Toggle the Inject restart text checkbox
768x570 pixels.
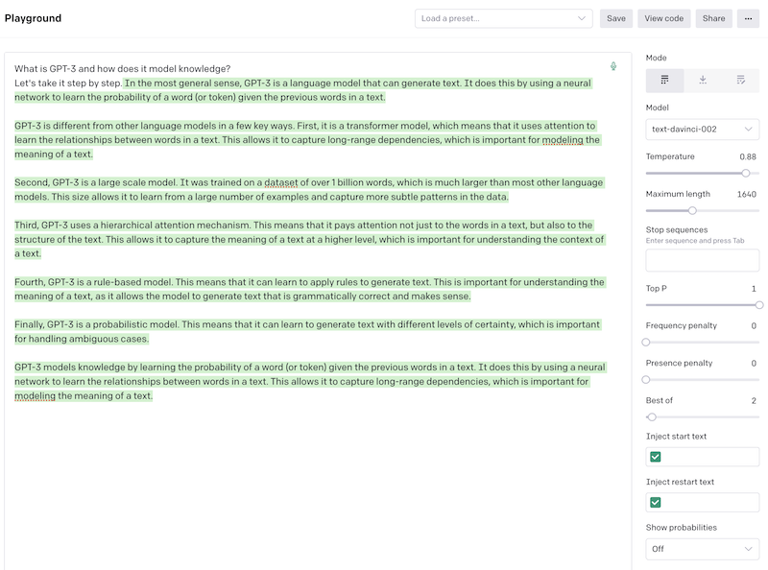pyautogui.click(x=656, y=503)
